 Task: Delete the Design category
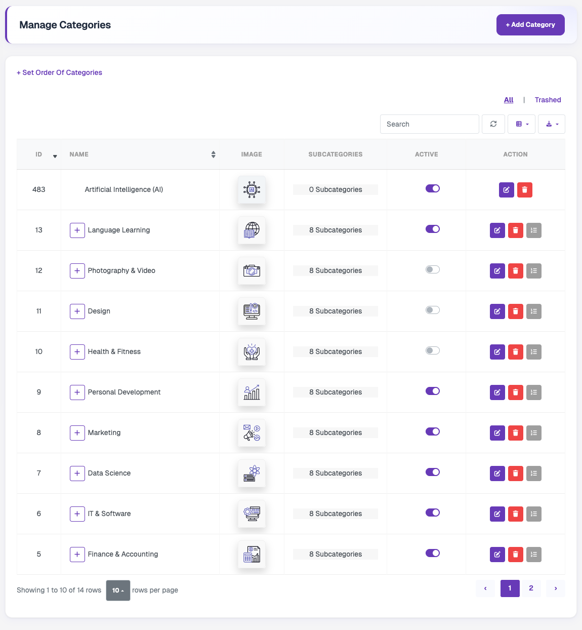516,311
